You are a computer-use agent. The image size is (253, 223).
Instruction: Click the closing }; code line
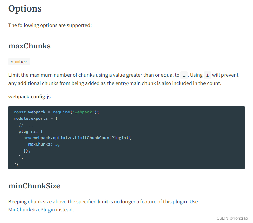[16, 163]
